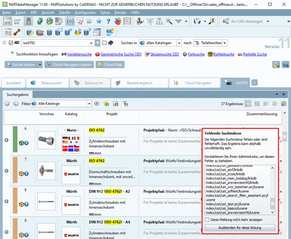Open the Konfigurator menu
The height and width of the screenshot is (239, 291).
coord(85,12)
